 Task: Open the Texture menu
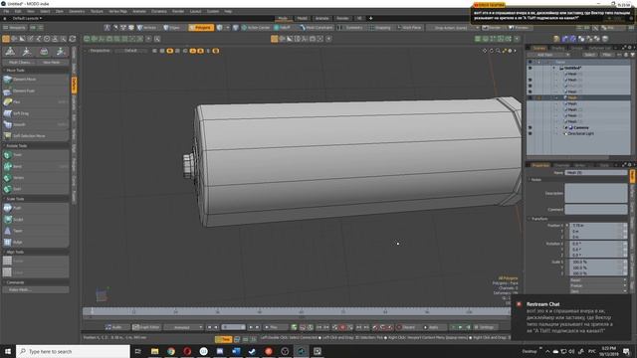pos(97,11)
